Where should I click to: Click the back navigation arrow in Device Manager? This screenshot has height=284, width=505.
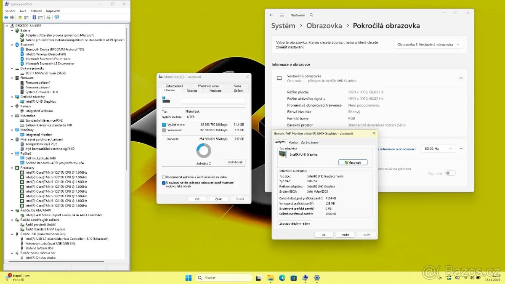tap(6, 17)
